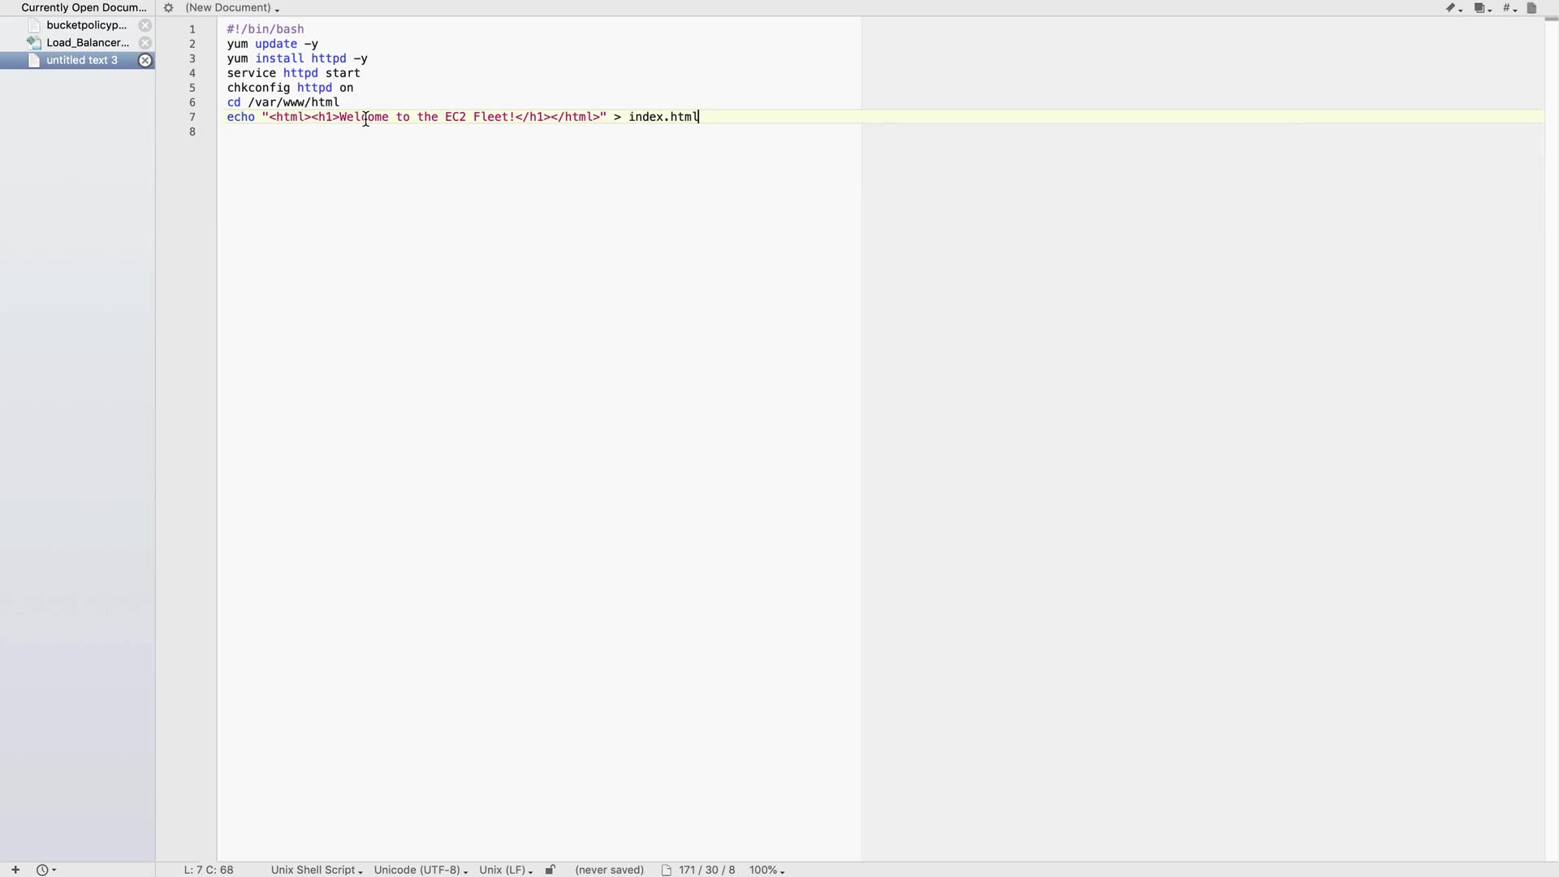
Task: Close the bucketpolicyp... document
Action: pos(145,25)
